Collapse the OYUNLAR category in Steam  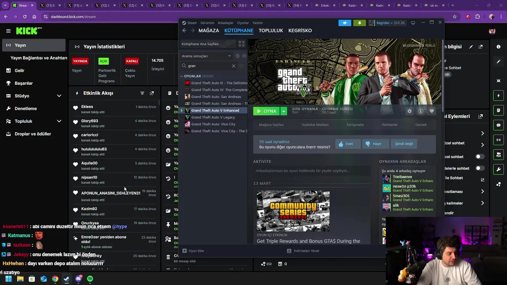182,76
